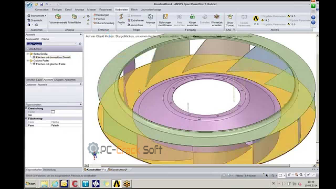
Task: Click the ANSYS 14.0 icon
Action: [x=265, y=20]
